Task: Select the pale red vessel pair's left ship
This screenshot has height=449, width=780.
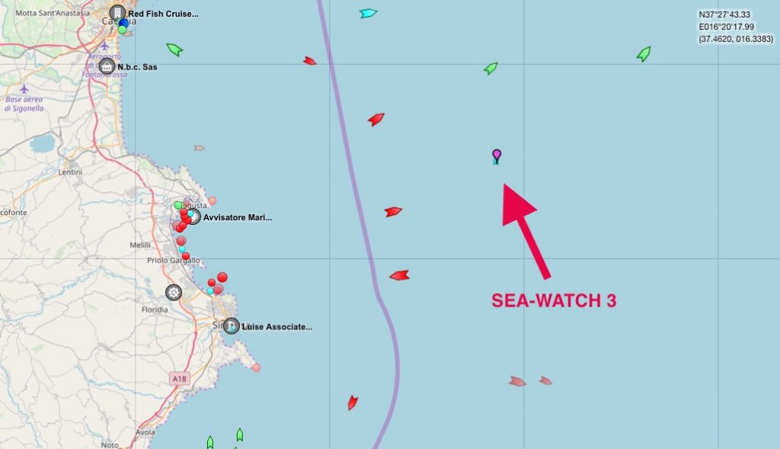Action: [517, 382]
